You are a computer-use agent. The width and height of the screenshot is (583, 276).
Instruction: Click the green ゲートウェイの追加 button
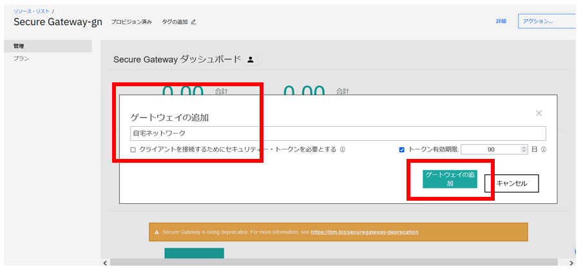(x=450, y=179)
